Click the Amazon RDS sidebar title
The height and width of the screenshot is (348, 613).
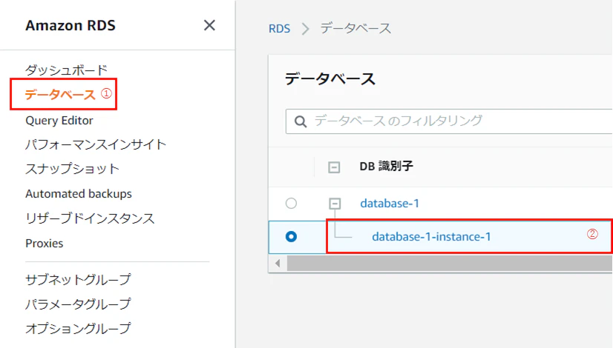pos(71,25)
